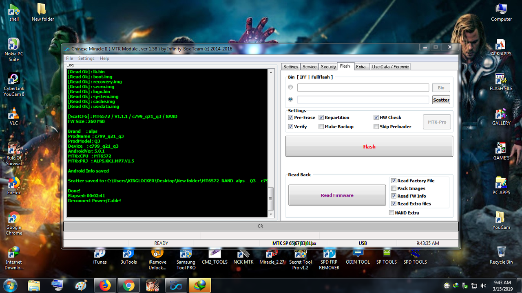Screen dimensions: 522x293
Task: Select the Bin file radio button
Action: pos(290,87)
